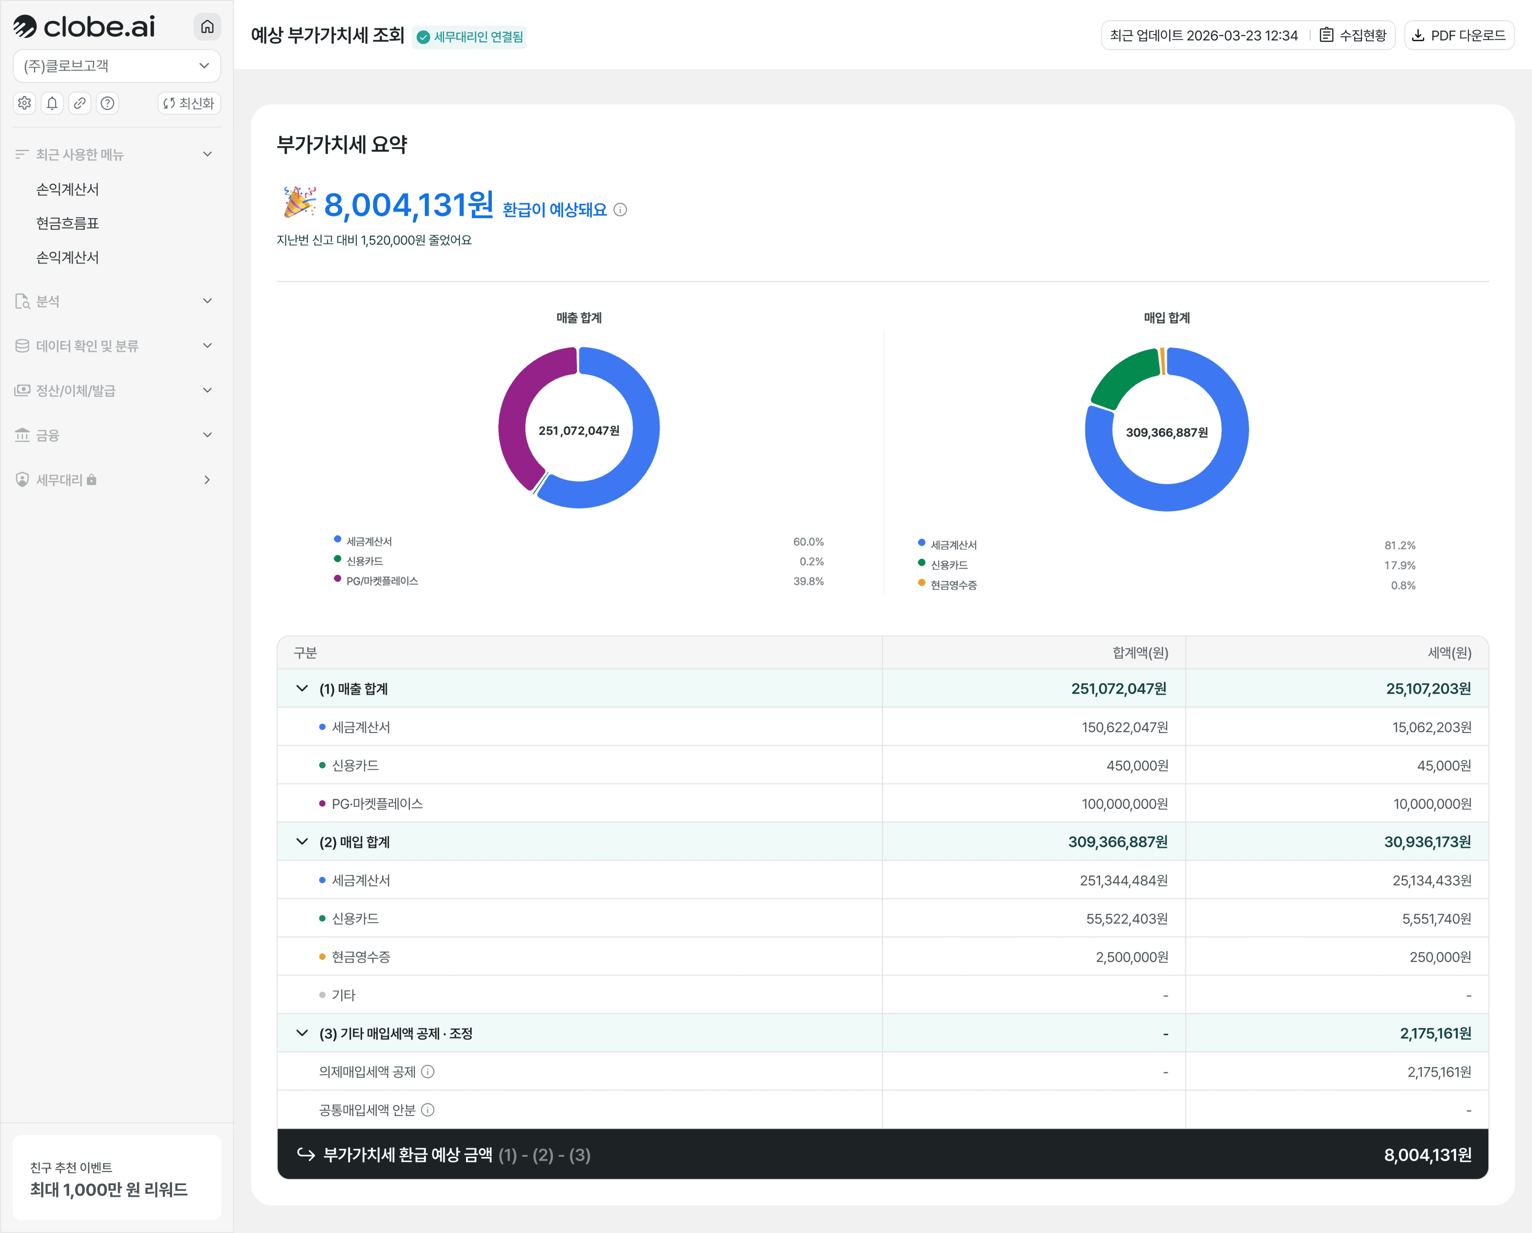Open settings gear icon in sidebar
This screenshot has width=1532, height=1233.
(25, 103)
